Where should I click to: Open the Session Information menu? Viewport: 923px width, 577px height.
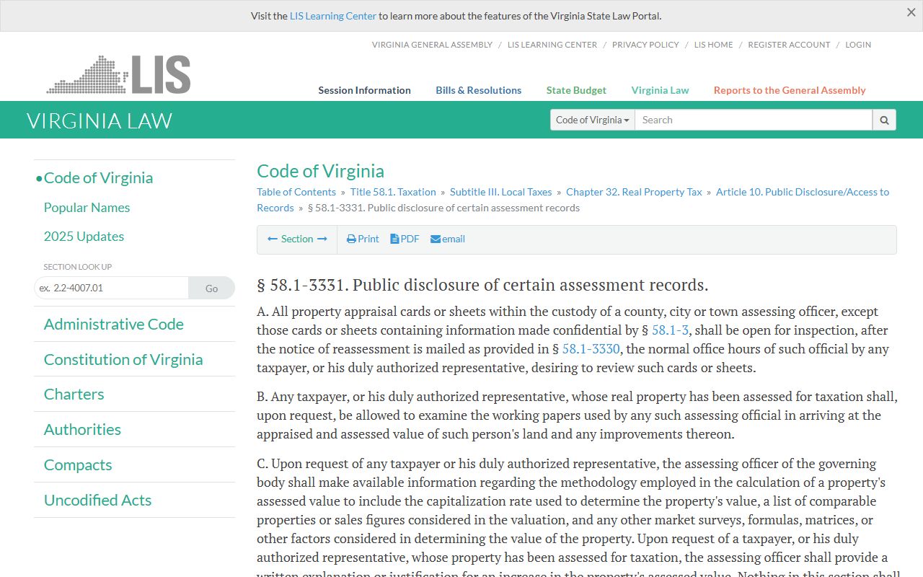click(x=364, y=90)
